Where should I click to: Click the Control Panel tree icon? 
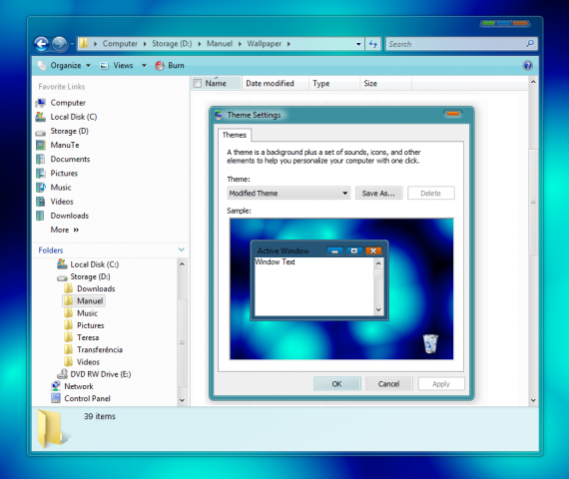[x=56, y=398]
